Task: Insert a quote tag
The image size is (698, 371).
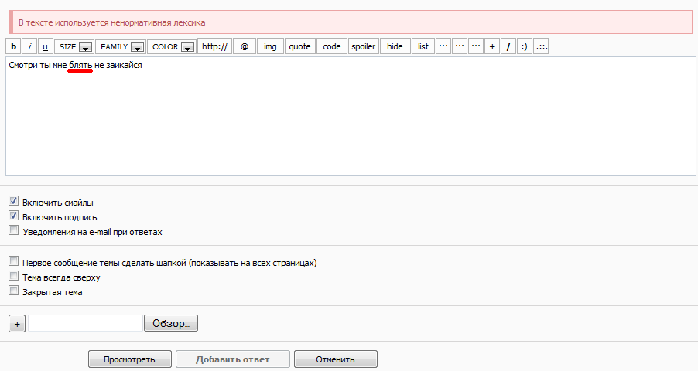Action: (299, 46)
